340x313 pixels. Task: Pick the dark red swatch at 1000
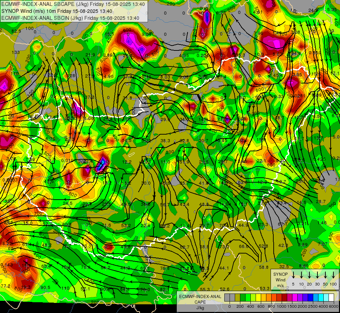[x=284, y=298]
